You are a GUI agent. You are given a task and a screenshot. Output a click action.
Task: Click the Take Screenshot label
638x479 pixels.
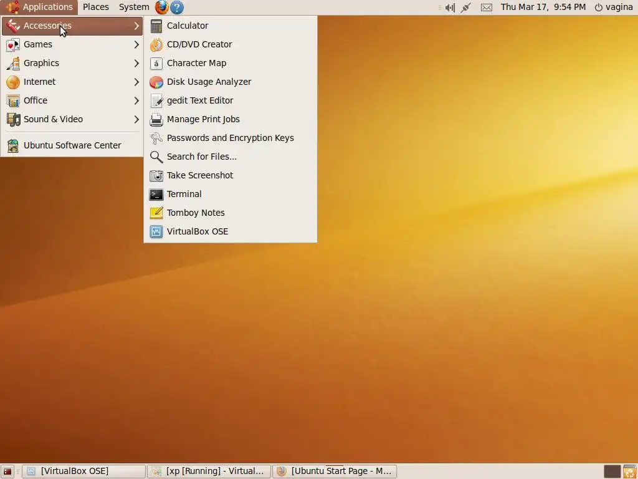(200, 175)
